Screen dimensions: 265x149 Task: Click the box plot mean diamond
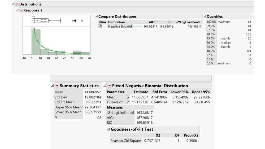tap(42, 20)
